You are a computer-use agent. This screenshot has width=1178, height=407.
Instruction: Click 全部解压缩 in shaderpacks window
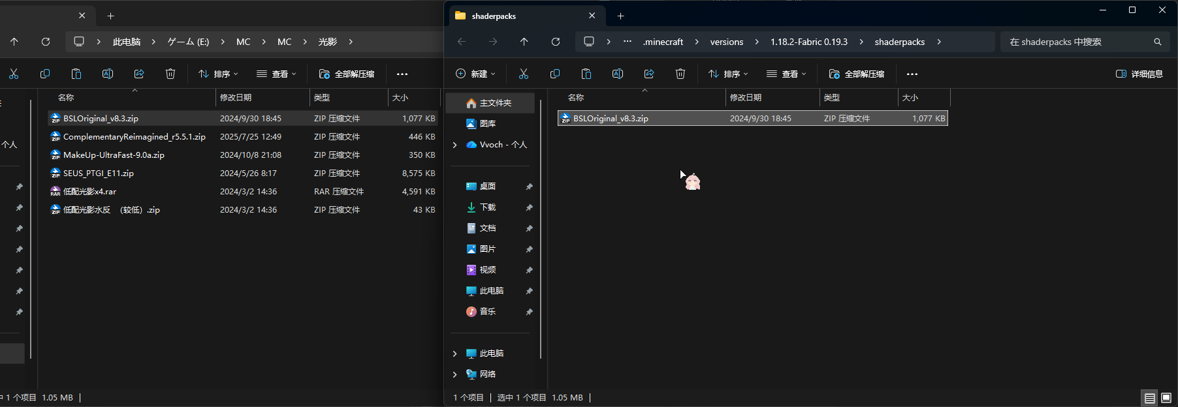pyautogui.click(x=857, y=74)
